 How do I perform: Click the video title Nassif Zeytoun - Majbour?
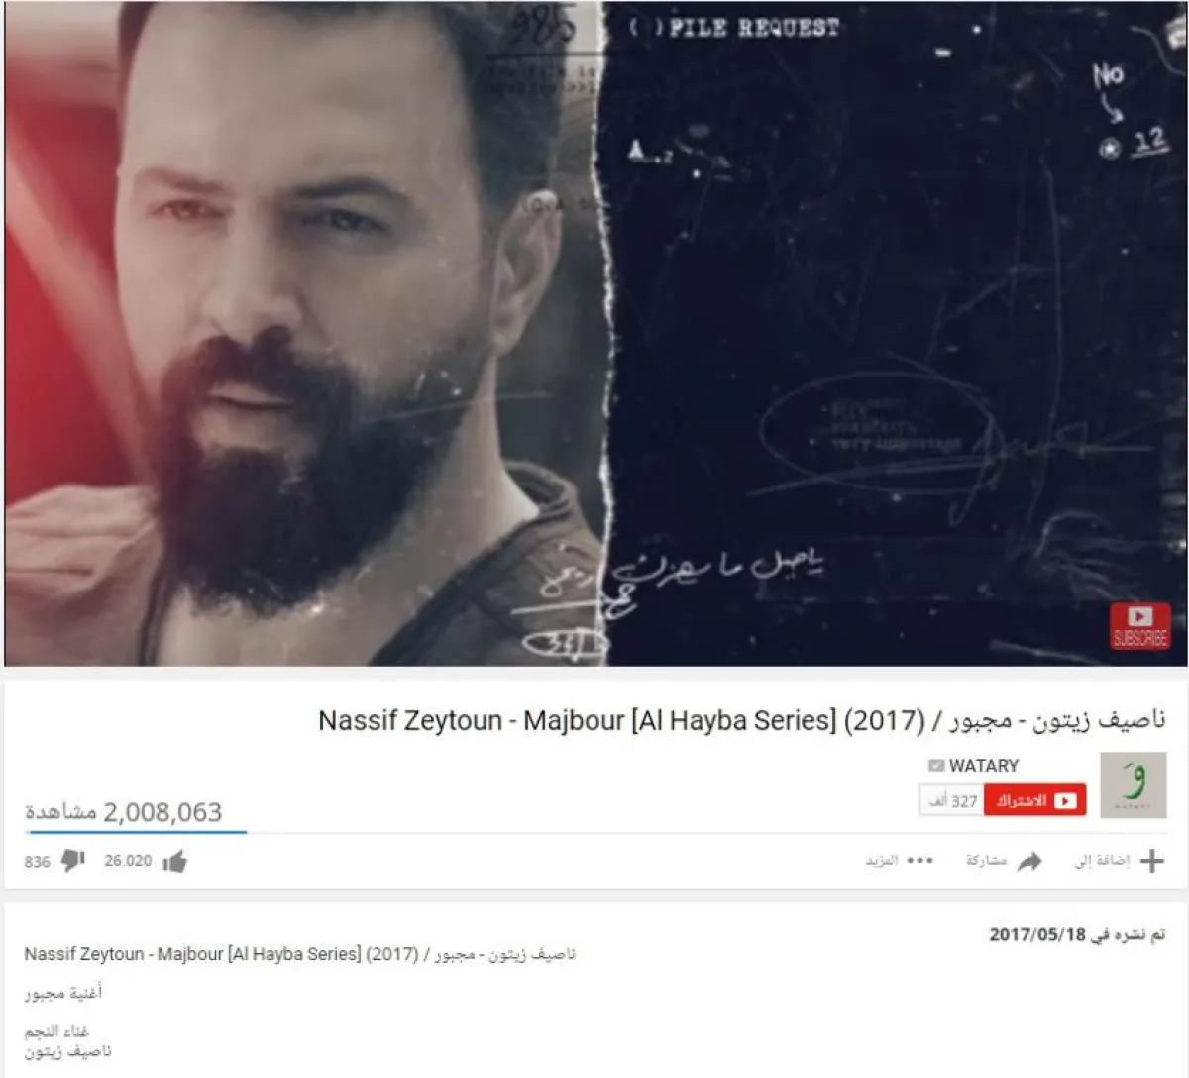742,720
